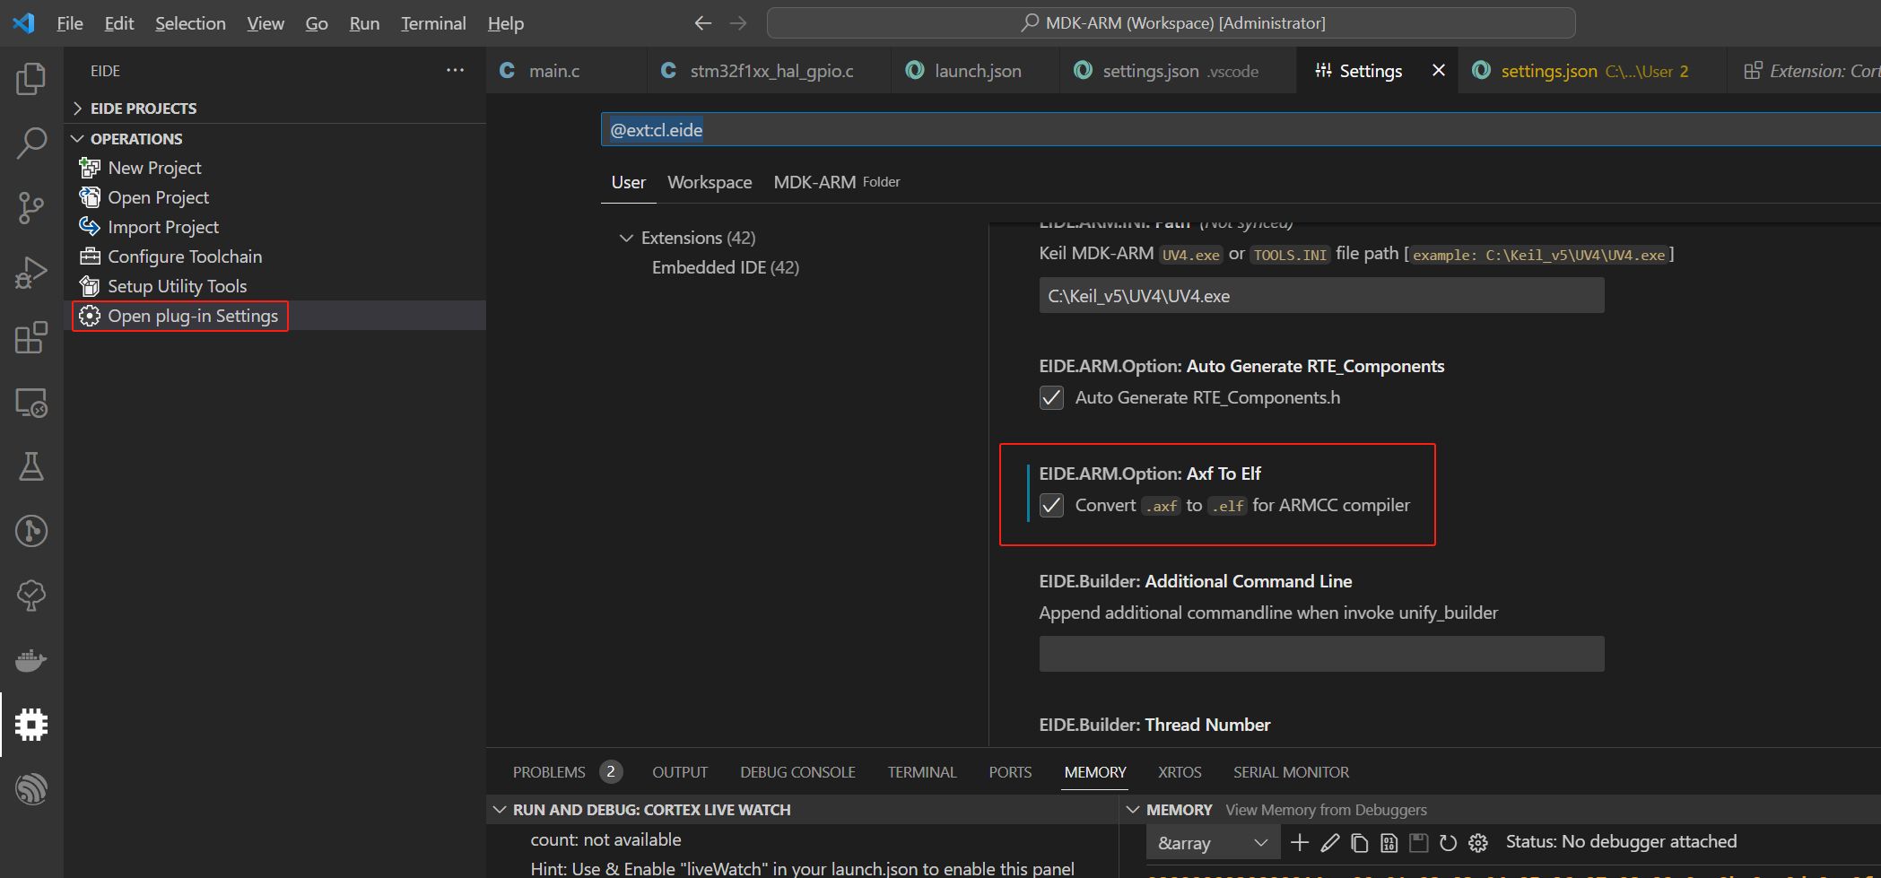Click the Open plug-in Settings gear icon
Screen dimensions: 1881x878
(90, 316)
